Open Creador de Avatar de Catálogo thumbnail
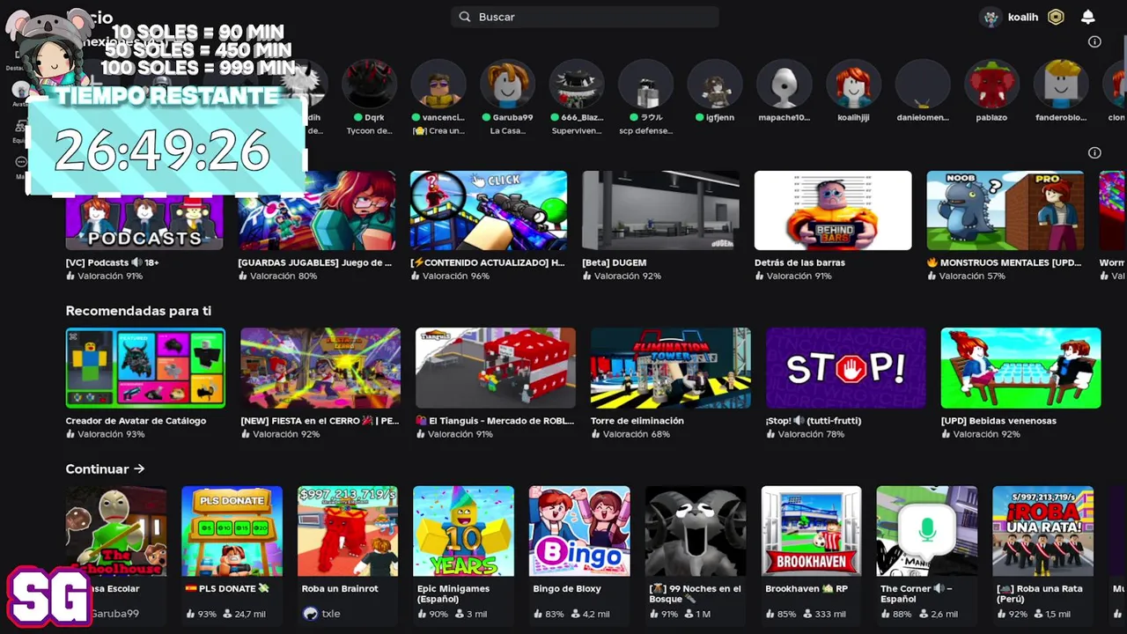The width and height of the screenshot is (1127, 634). tap(145, 368)
